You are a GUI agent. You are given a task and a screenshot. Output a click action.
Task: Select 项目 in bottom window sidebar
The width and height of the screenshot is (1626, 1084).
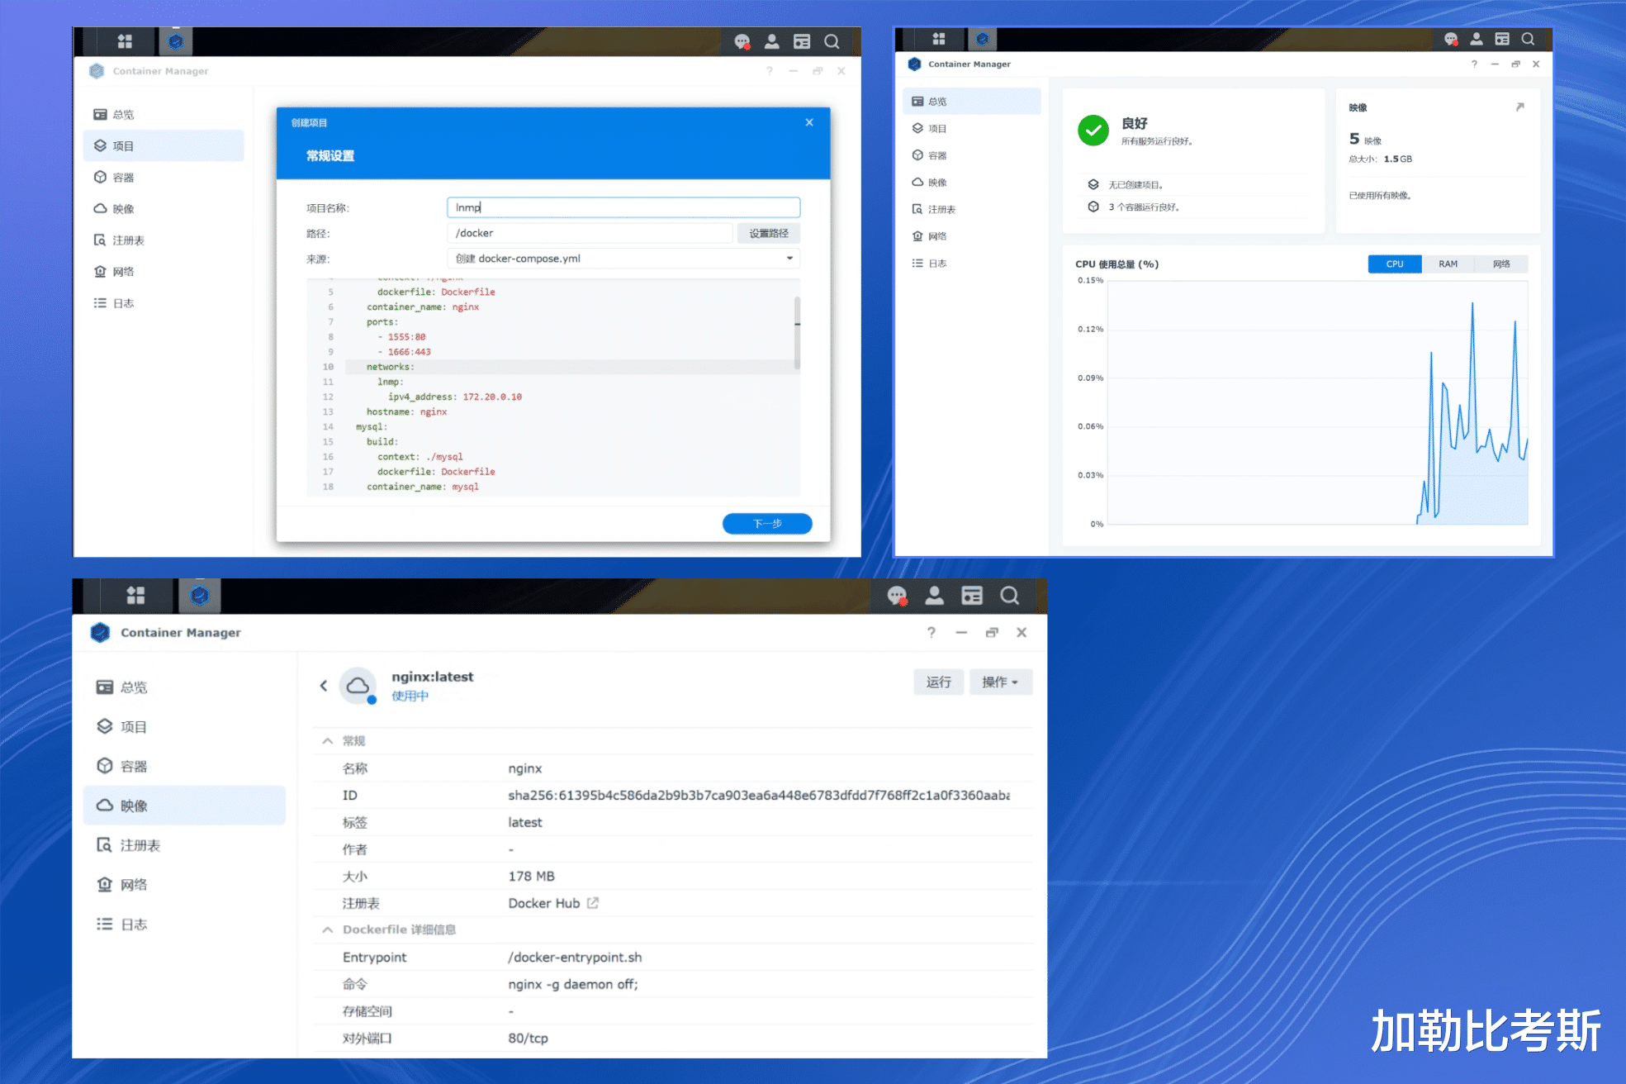coord(184,727)
